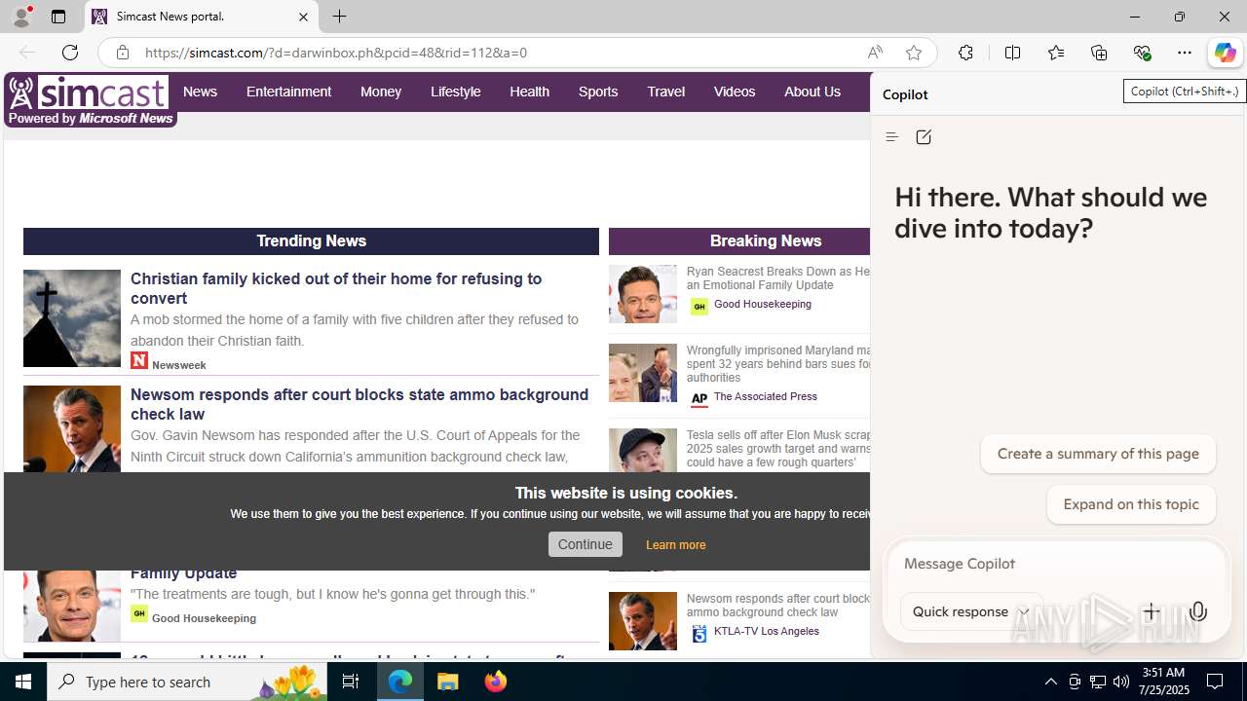The image size is (1247, 701).
Task: View site information lock icon
Action: pyautogui.click(x=123, y=53)
